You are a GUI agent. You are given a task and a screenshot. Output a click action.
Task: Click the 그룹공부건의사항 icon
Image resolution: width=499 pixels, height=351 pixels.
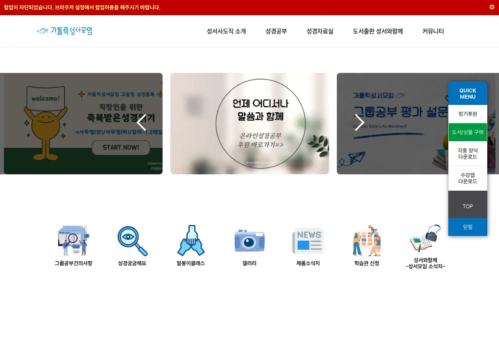tap(73, 241)
